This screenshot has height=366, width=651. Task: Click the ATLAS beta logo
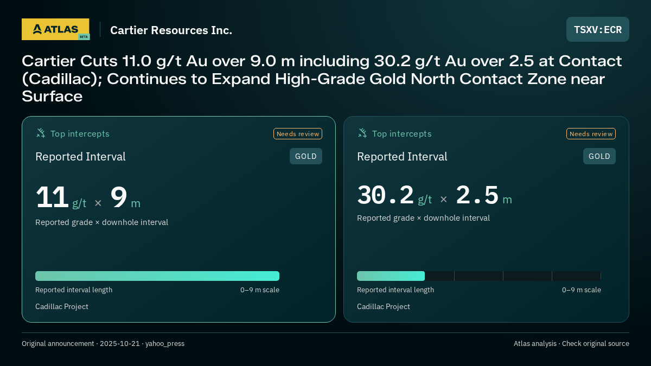click(x=55, y=29)
